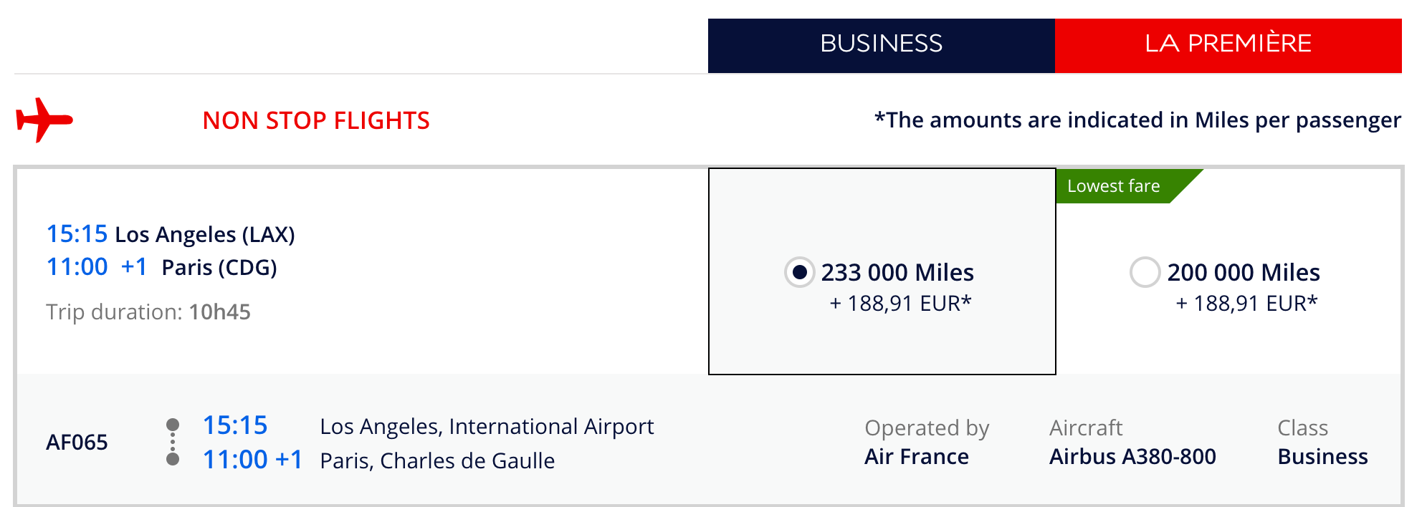This screenshot has width=1422, height=507.
Task: Click the NON STOP FLIGHTS heading
Action: 316,120
